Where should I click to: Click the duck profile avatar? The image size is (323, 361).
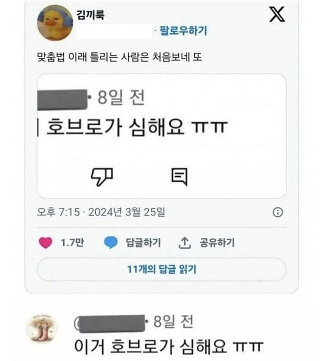55,22
